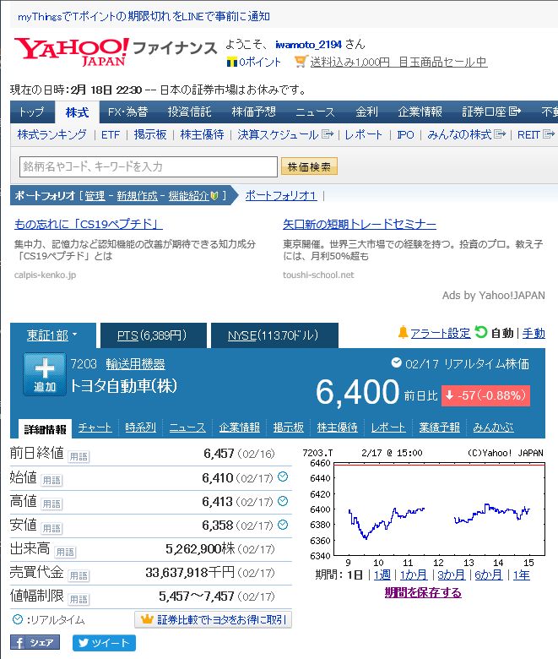Image resolution: width=558 pixels, height=659 pixels.
Task: Click portfolio 新規作成 link
Action: [137, 196]
